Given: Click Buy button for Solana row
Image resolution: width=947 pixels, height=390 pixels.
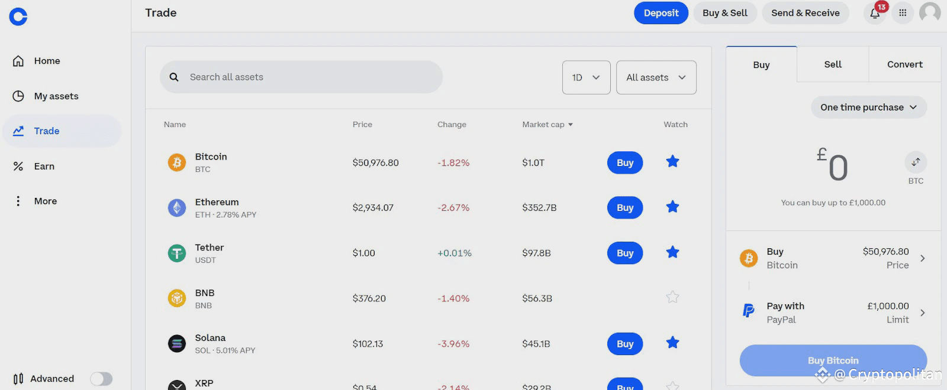Looking at the screenshot, I should pyautogui.click(x=625, y=344).
